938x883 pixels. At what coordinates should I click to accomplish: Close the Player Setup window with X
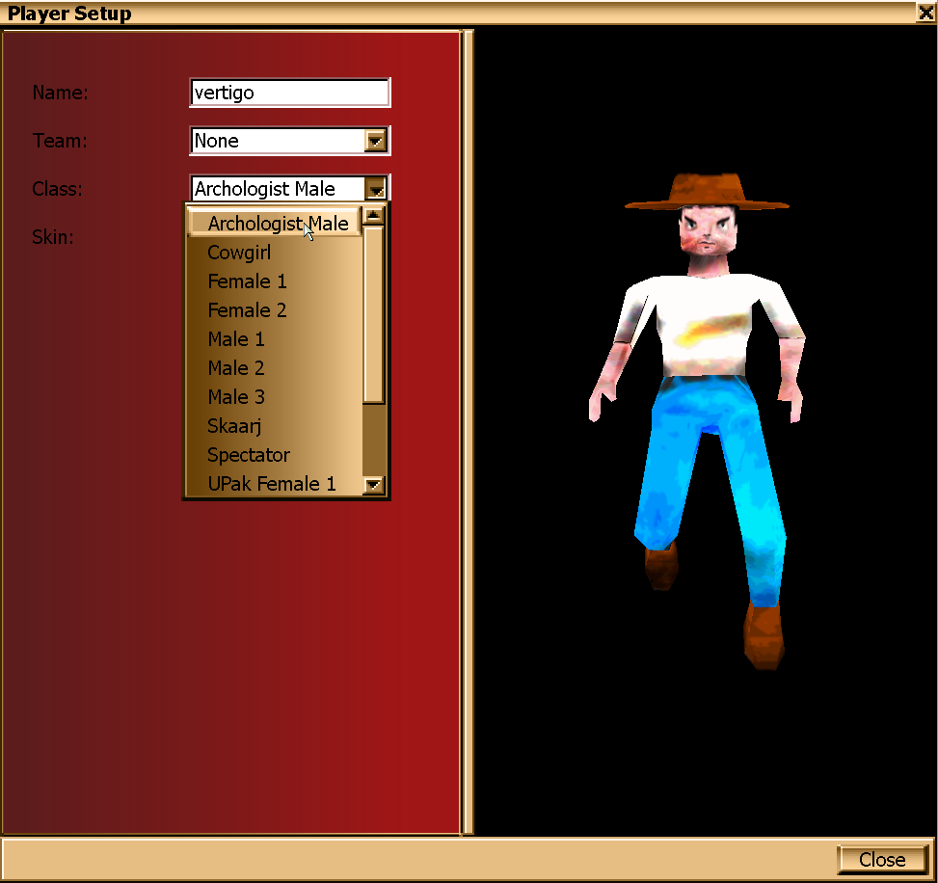tap(926, 12)
